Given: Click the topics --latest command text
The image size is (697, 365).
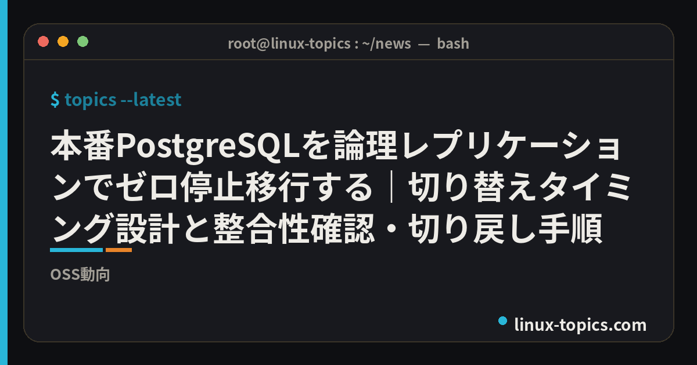Looking at the screenshot, I should [123, 100].
